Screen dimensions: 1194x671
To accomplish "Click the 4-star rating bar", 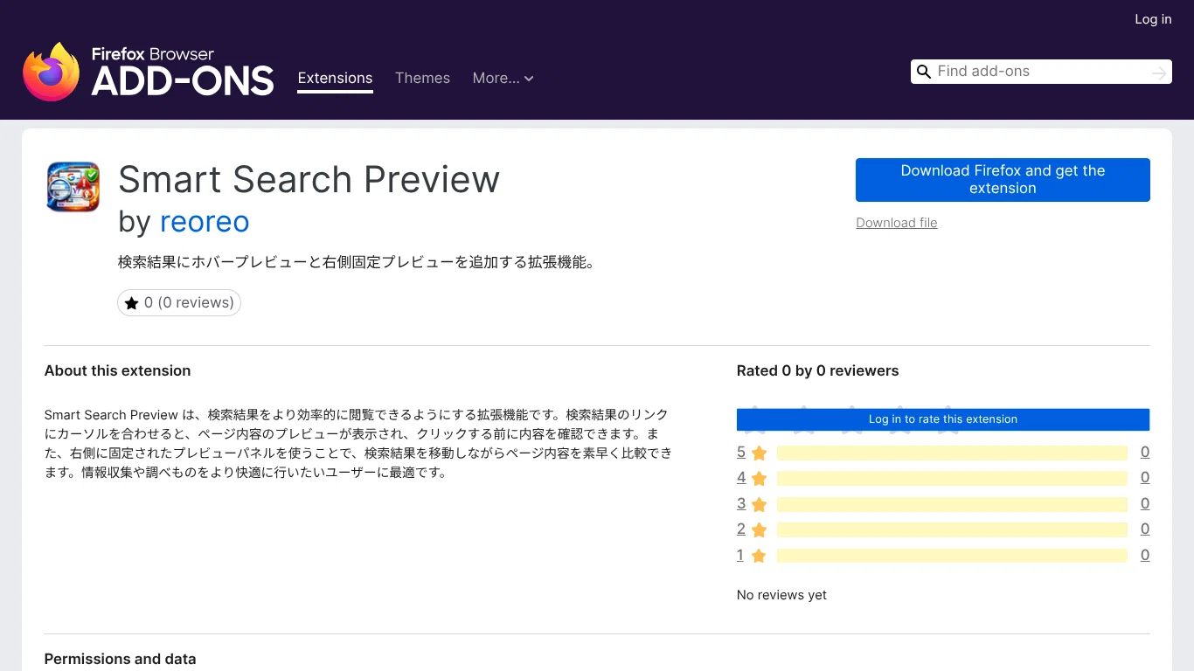I will click(952, 478).
